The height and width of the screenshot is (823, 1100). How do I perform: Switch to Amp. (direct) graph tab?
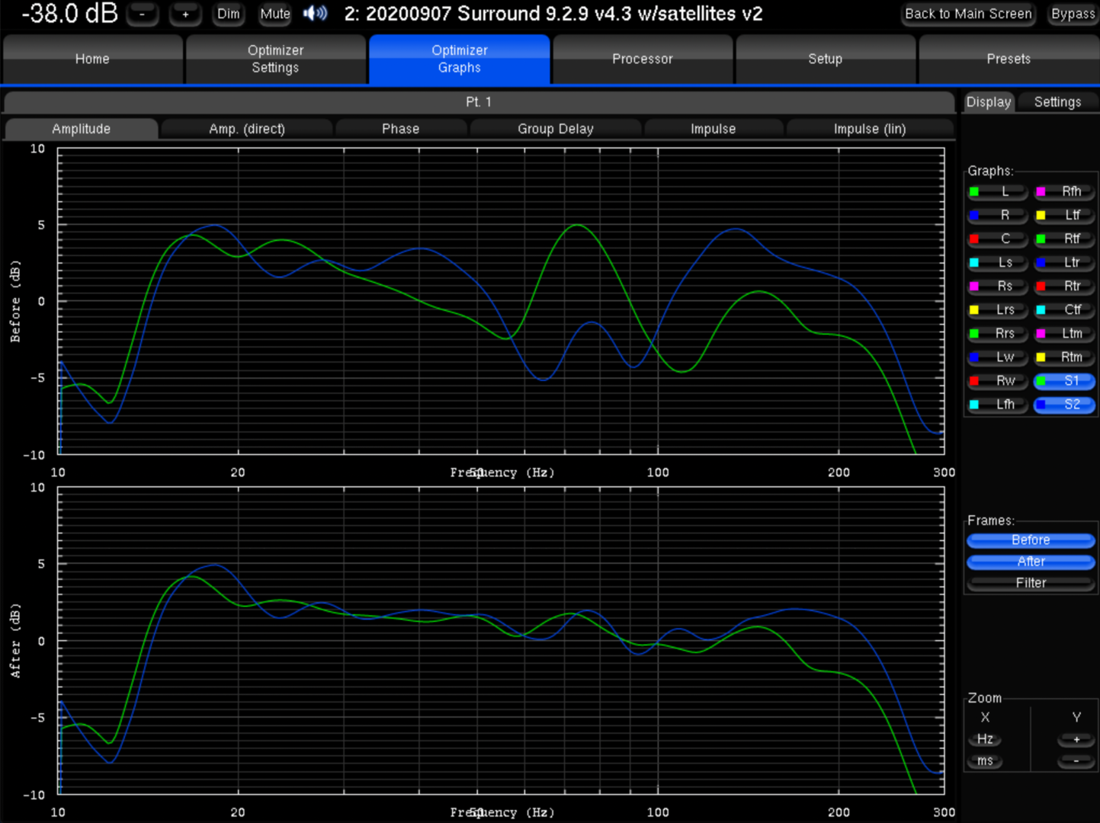click(x=247, y=129)
